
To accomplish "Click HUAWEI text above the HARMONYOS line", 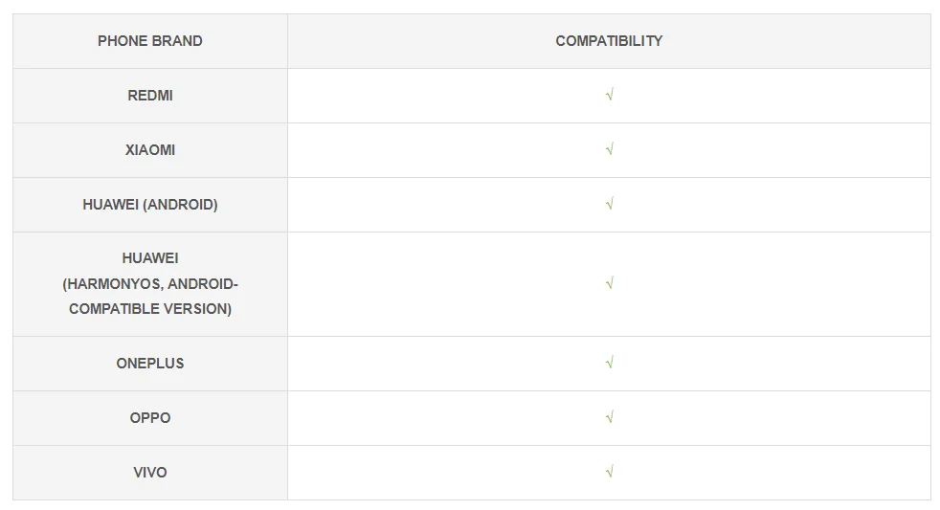I will (x=150, y=258).
